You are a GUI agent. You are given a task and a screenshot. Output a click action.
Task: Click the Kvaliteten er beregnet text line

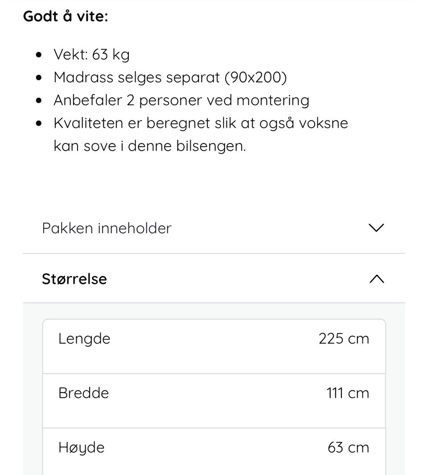(201, 123)
